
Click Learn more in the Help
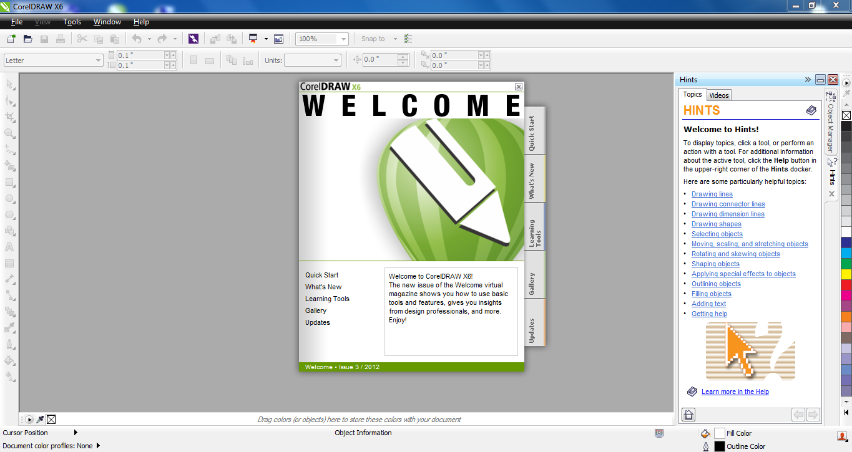coord(735,392)
